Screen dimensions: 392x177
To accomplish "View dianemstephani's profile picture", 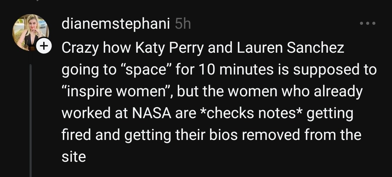I will click(x=30, y=32).
